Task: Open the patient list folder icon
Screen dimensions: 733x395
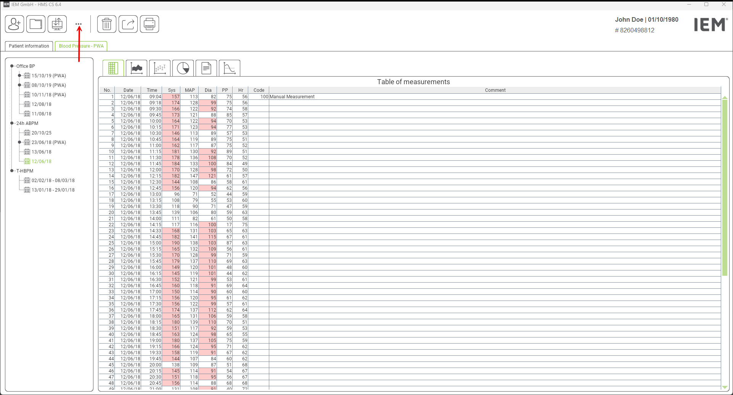Action: 36,24
